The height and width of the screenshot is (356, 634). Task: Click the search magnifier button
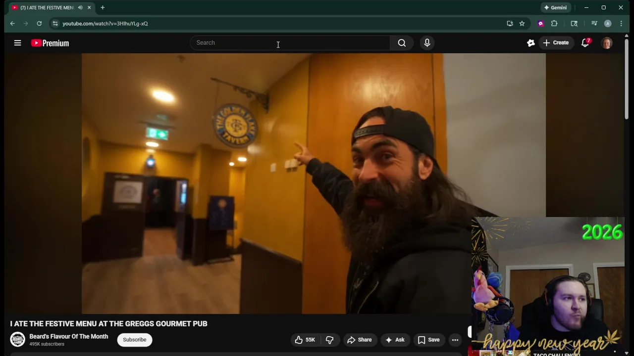coord(402,43)
